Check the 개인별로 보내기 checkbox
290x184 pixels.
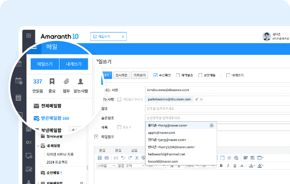(x=119, y=99)
